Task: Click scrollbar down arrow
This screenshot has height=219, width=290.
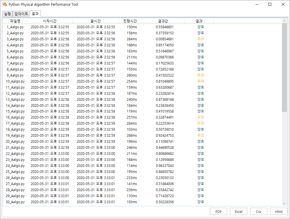Action: click(x=284, y=203)
